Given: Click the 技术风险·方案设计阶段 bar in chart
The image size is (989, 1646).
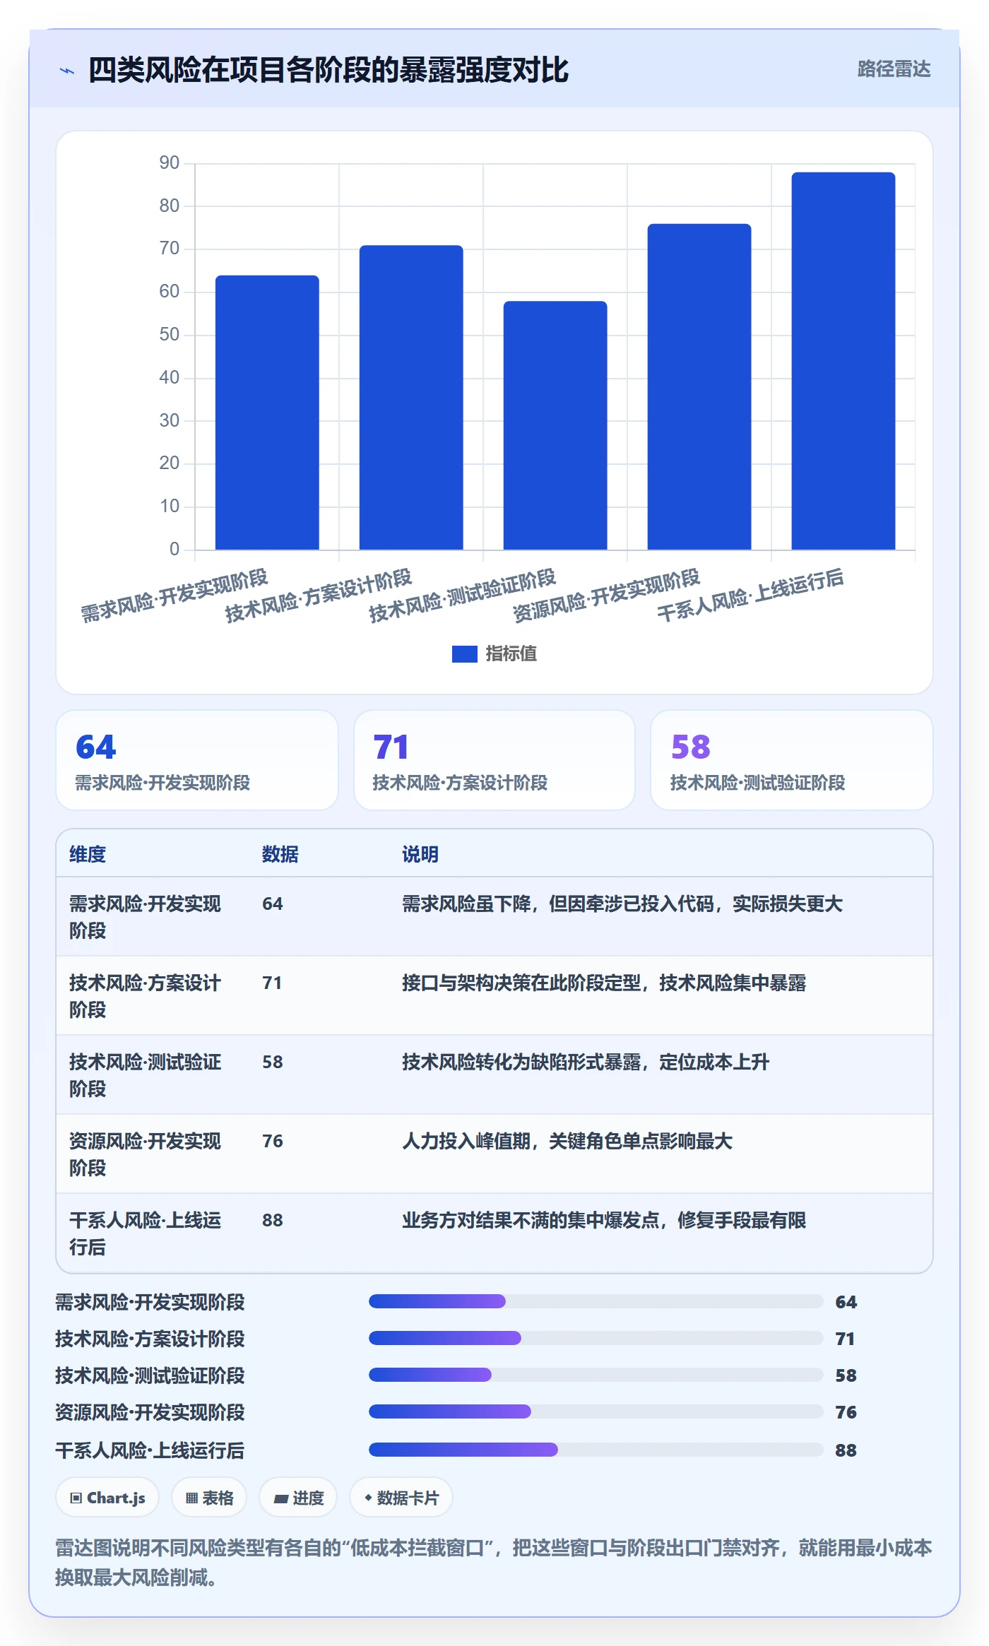Looking at the screenshot, I should (x=411, y=398).
